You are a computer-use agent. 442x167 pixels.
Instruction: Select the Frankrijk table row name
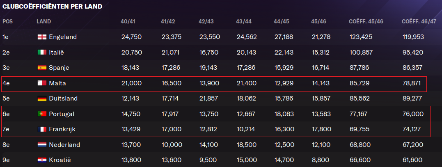(x=62, y=129)
